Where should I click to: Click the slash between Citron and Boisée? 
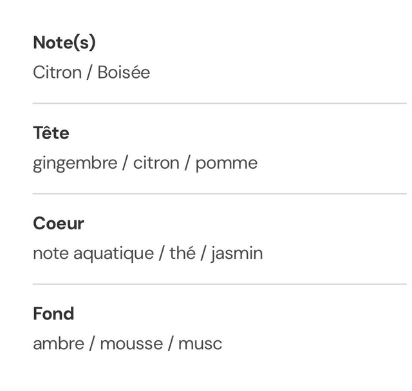tap(89, 72)
